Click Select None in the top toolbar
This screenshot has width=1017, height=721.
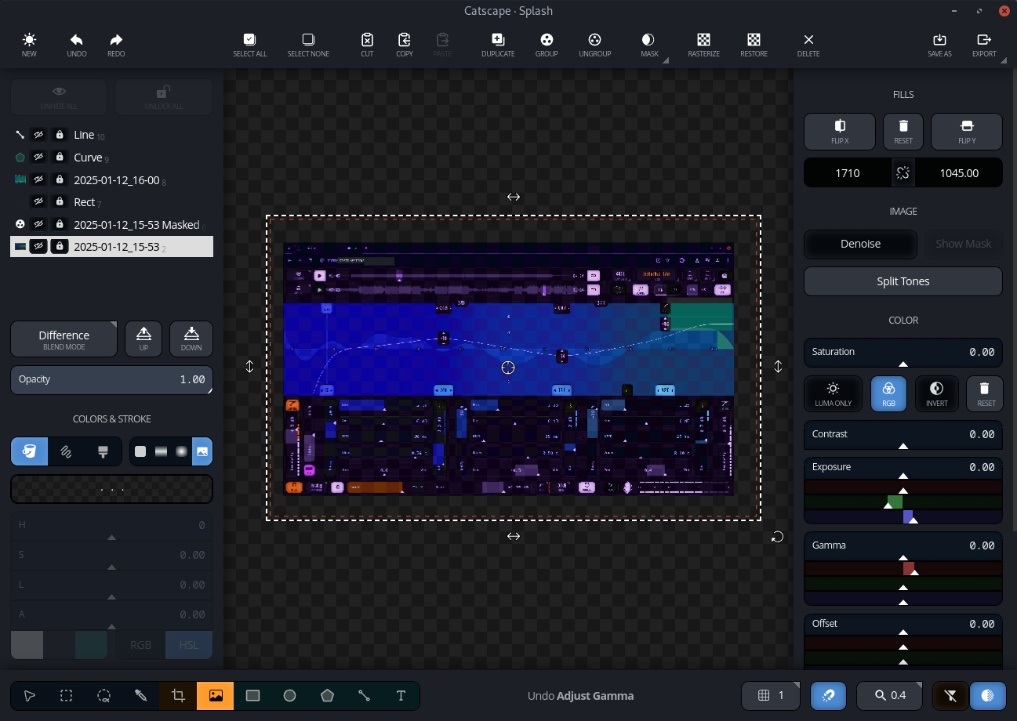click(308, 45)
